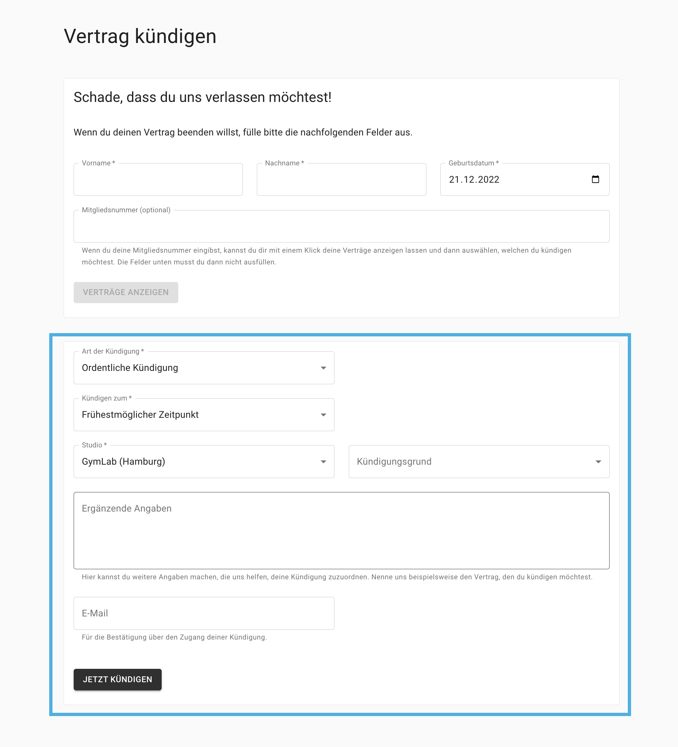Open the Art der Kündigung dropdown
This screenshot has width=678, height=747.
[x=204, y=368]
